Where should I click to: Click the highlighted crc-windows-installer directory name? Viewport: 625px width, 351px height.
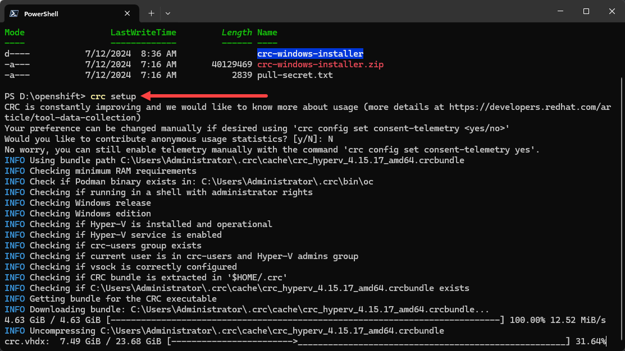310,54
